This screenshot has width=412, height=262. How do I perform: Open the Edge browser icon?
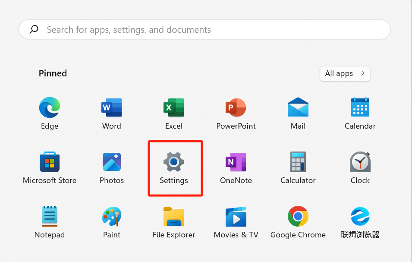50,107
